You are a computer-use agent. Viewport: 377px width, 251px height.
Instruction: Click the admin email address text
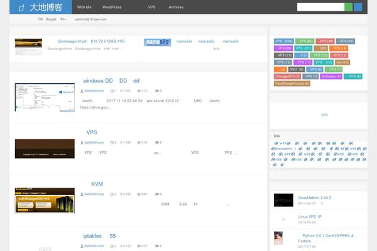(90, 19)
